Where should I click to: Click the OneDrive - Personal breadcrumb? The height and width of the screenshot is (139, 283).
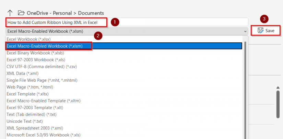49,13
